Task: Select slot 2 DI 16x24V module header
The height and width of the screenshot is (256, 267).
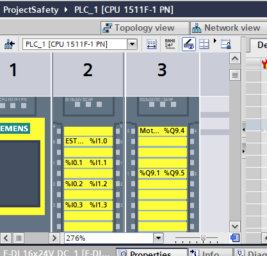Action: click(x=88, y=106)
